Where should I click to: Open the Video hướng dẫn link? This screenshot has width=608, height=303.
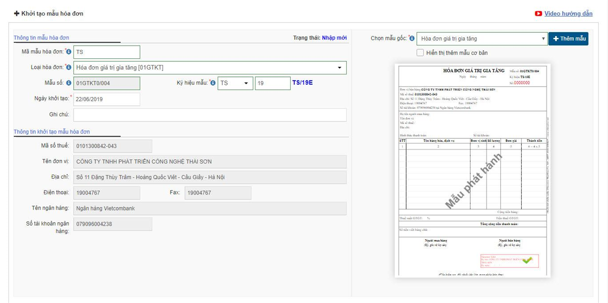tap(568, 14)
